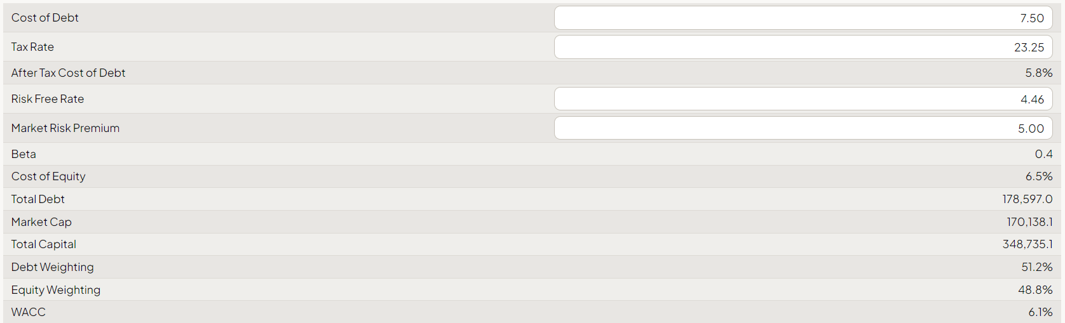Select the Market Cap value 170,138.1

1029,222
